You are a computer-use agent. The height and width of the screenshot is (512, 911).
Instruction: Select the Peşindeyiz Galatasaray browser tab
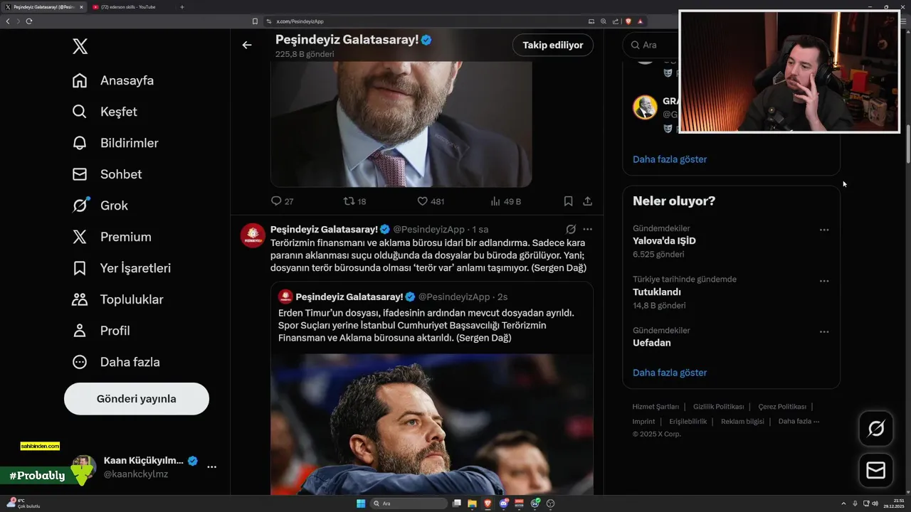44,7
